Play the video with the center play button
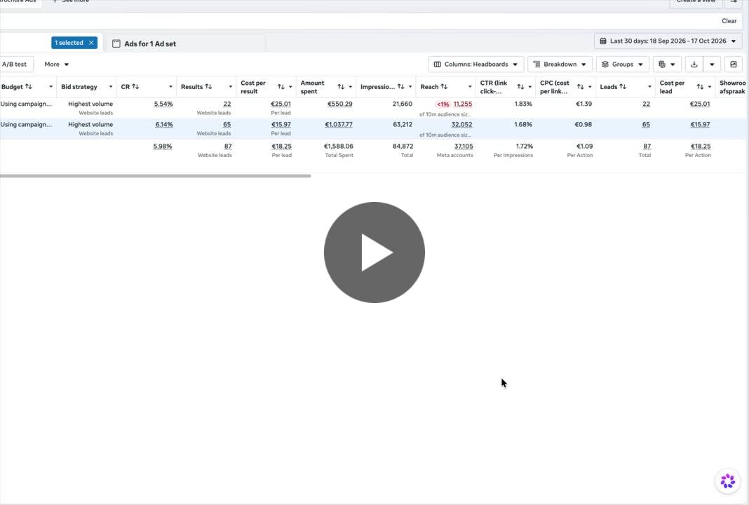Viewport: 749px width, 505px height. point(374,252)
